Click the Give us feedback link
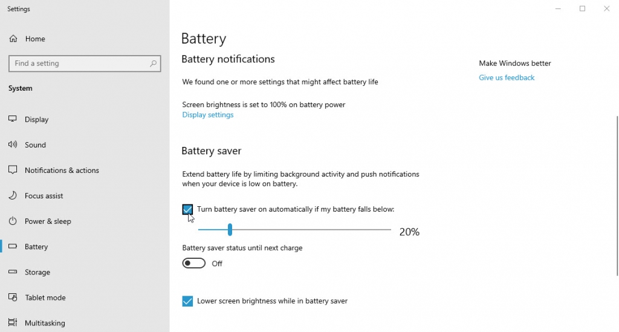 tap(507, 77)
